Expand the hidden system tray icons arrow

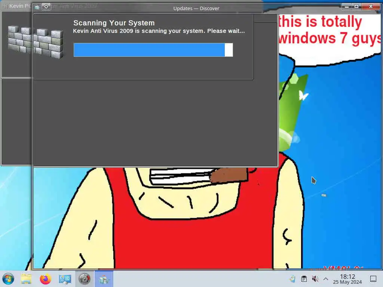pyautogui.click(x=326, y=279)
